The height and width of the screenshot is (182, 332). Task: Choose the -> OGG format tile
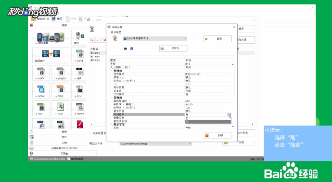pyautogui.click(x=60, y=91)
